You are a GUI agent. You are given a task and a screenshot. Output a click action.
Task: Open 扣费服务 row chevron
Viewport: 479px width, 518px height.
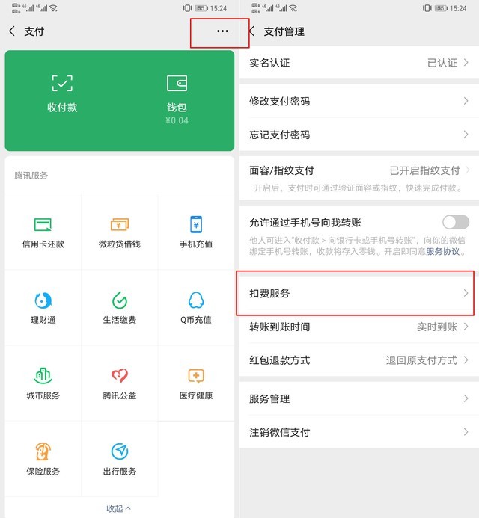[466, 293]
